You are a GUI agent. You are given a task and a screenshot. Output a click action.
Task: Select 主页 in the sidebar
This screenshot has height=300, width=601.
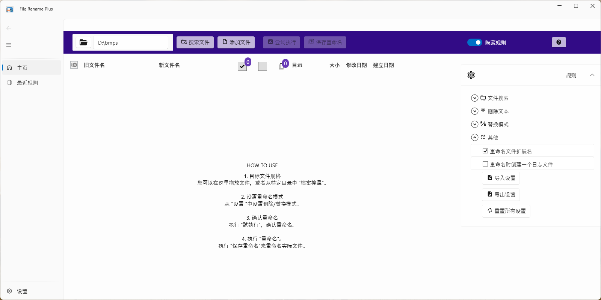point(23,68)
